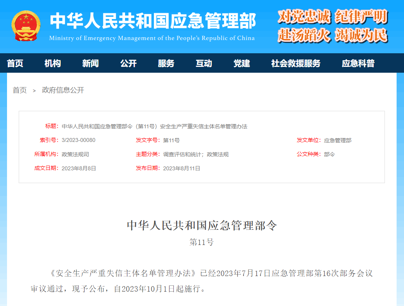Open the 服务 navigation menu item
Image resolution: width=404 pixels, height=306 pixels.
(x=166, y=63)
